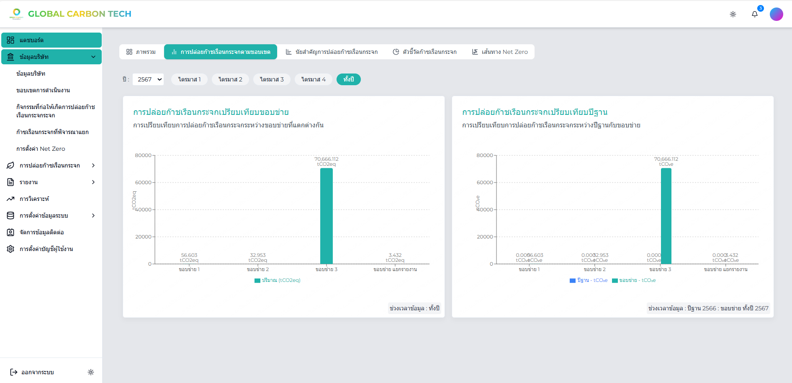Expand the การปล่อยก๊าซเรือนกระจก sidebar menu
792x383 pixels.
tap(93, 165)
